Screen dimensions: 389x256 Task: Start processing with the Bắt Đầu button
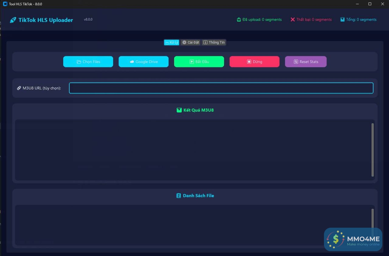point(199,61)
